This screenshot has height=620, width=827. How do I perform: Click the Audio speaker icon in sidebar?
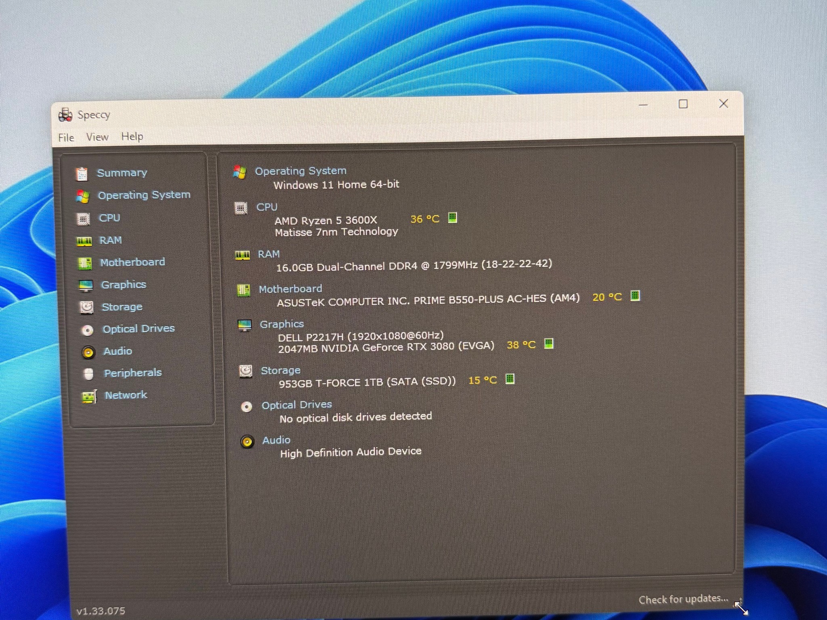pyautogui.click(x=88, y=352)
